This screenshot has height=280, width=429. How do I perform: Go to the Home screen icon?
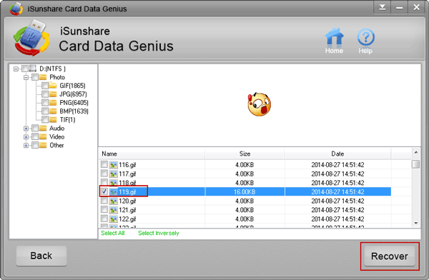334,41
